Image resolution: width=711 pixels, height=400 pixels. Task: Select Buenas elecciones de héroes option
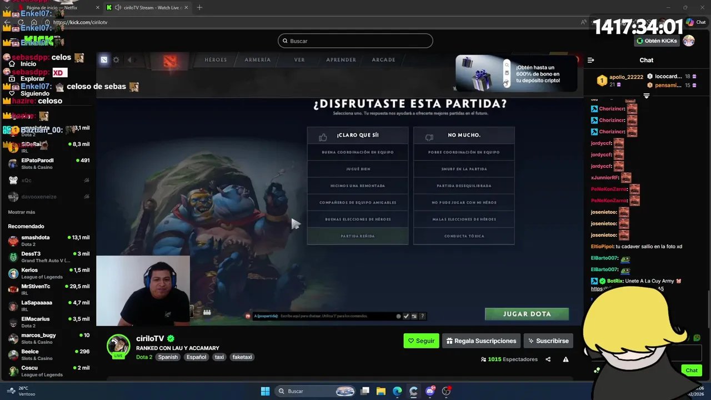358,219
